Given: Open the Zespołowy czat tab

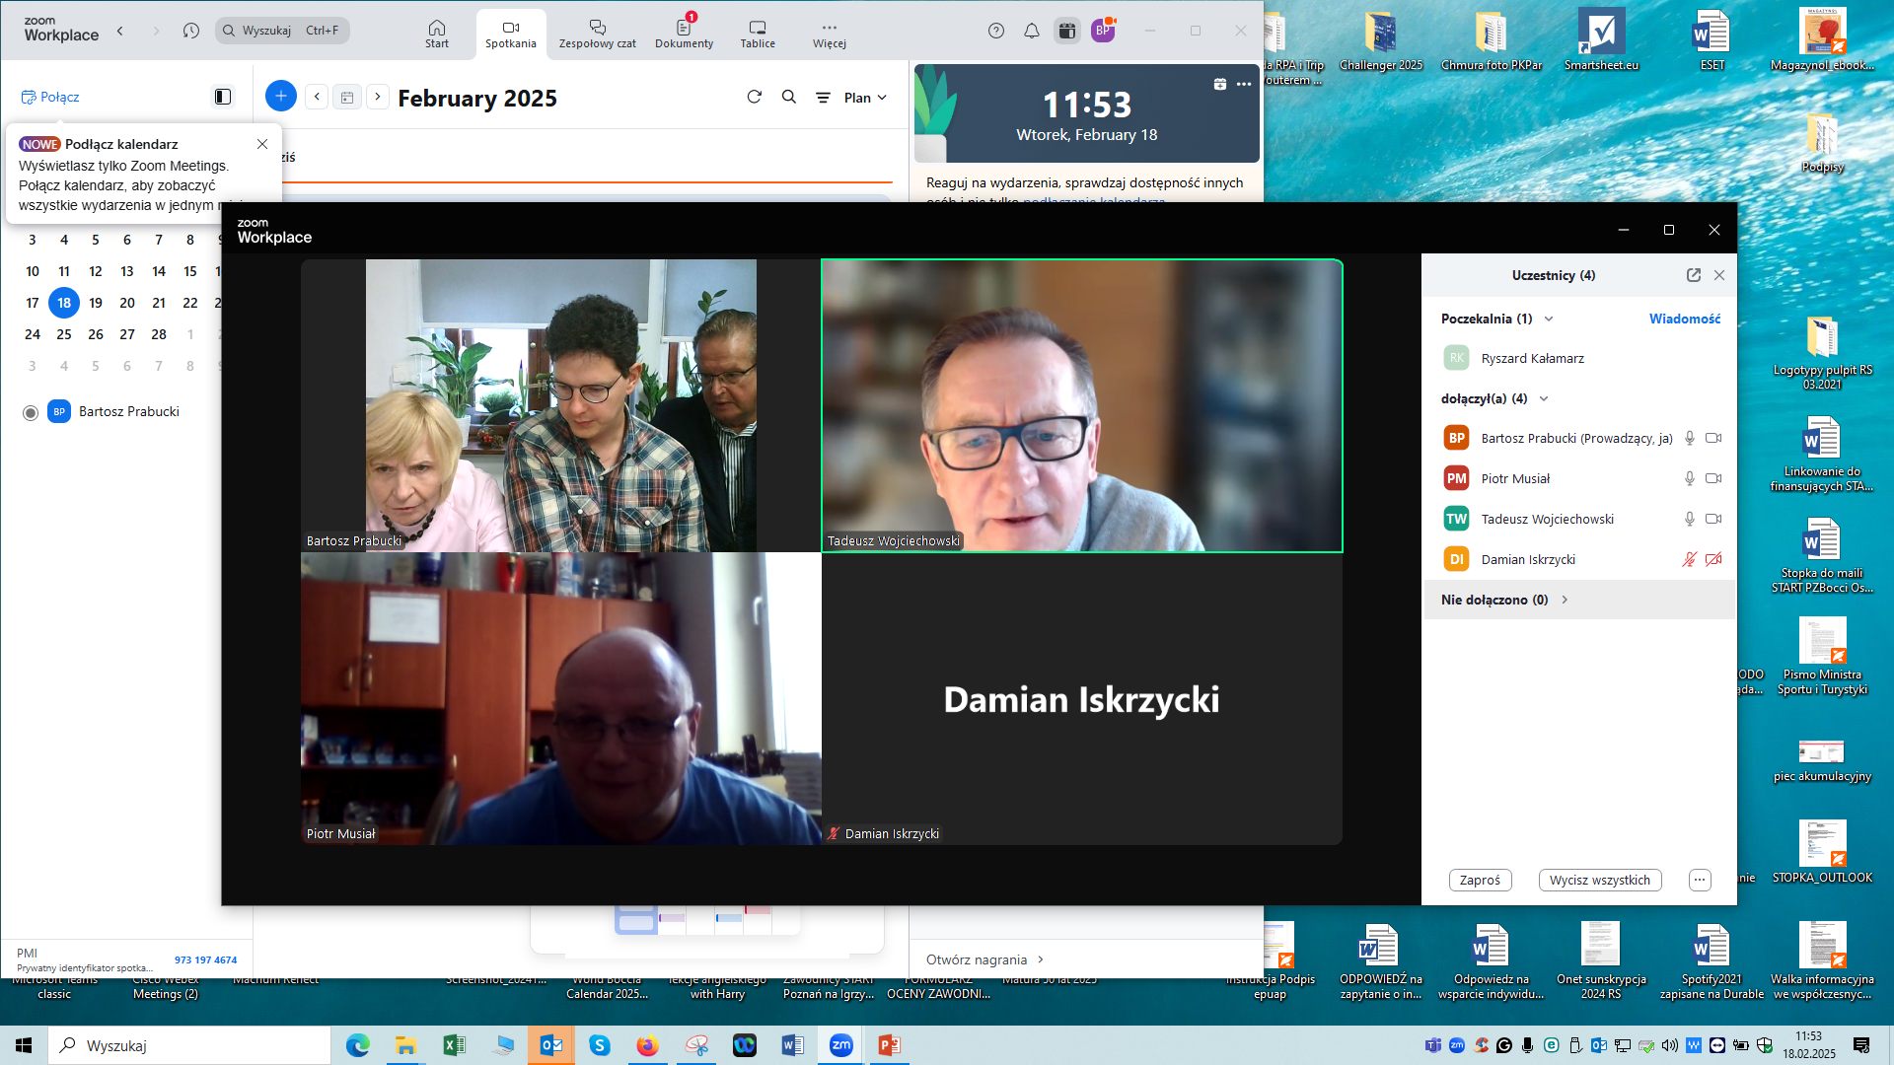Looking at the screenshot, I should 597,34.
